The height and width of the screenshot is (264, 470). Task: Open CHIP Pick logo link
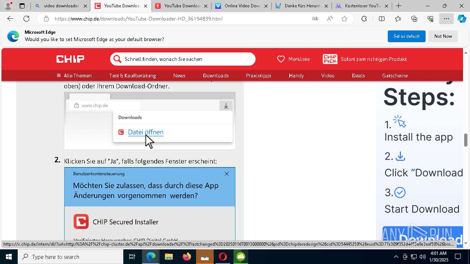330,59
